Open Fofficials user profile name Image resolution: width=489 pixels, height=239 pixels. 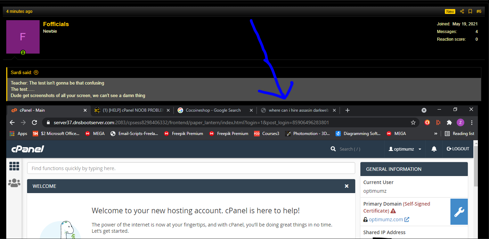tap(56, 24)
